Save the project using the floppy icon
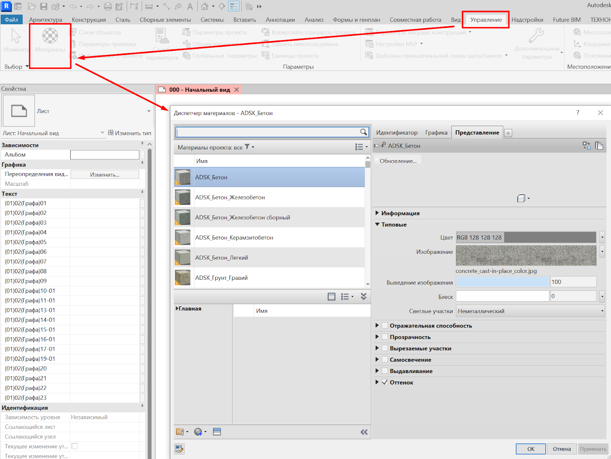 pyautogui.click(x=44, y=6)
